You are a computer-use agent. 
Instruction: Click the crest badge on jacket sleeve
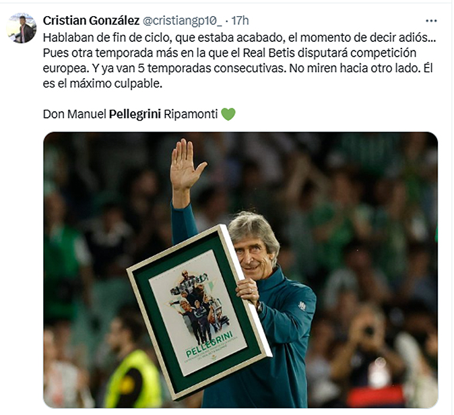pos(302,306)
